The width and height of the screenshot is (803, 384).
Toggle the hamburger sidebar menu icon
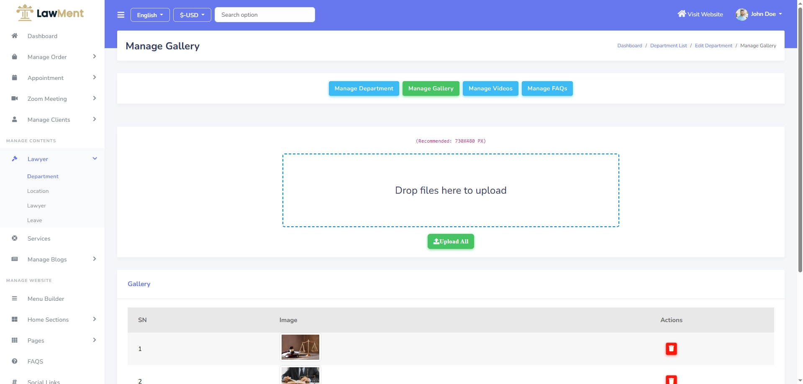pos(121,15)
